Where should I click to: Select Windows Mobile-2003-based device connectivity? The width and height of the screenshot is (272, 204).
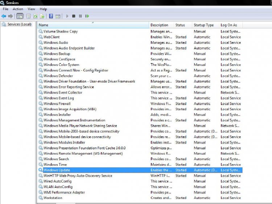tap(140, 131)
